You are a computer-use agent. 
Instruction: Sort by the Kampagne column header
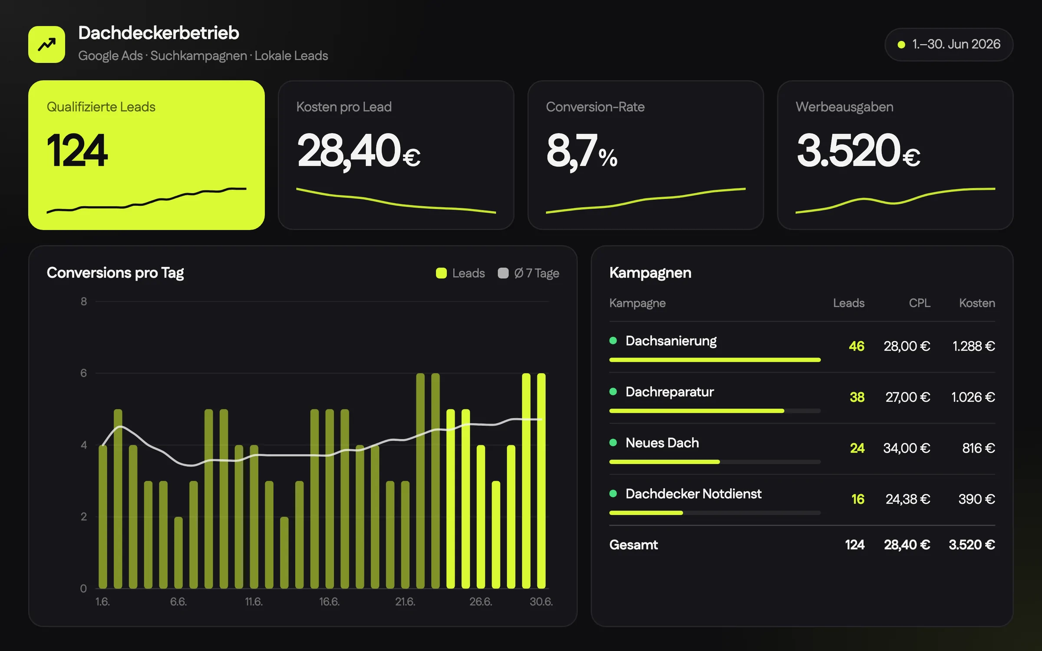click(x=637, y=303)
